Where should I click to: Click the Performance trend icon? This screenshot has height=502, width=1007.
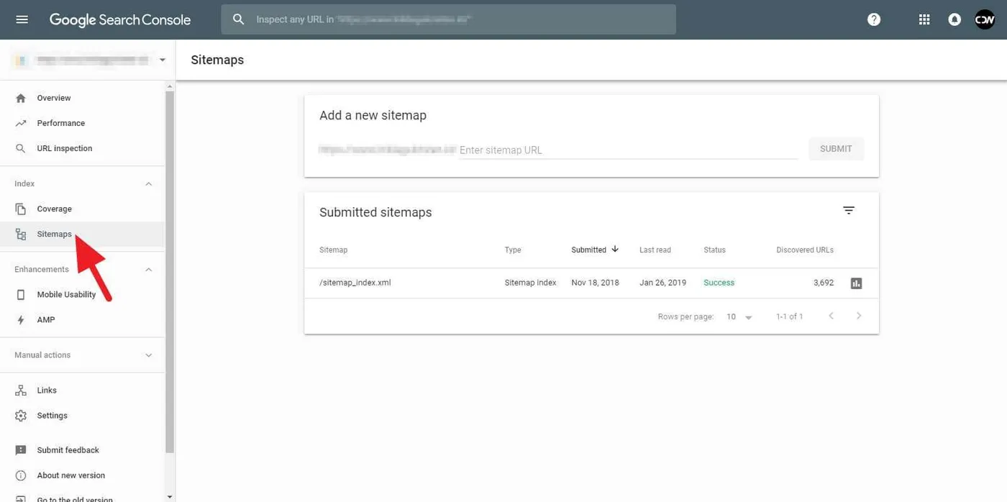coord(21,123)
